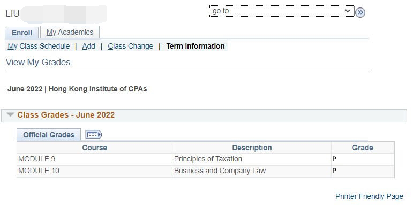Click the Grade column header
Screen dimensions: 414x216
[x=363, y=148]
